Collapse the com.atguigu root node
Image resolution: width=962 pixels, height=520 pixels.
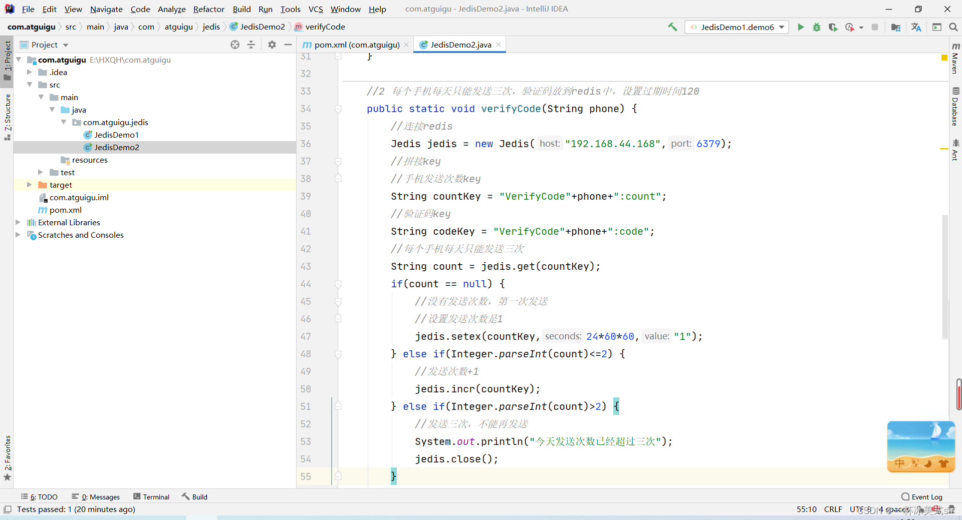click(19, 60)
